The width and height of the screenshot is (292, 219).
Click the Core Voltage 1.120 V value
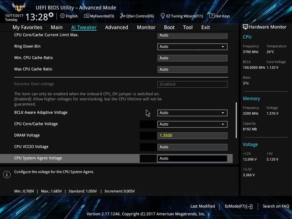tap(272, 68)
